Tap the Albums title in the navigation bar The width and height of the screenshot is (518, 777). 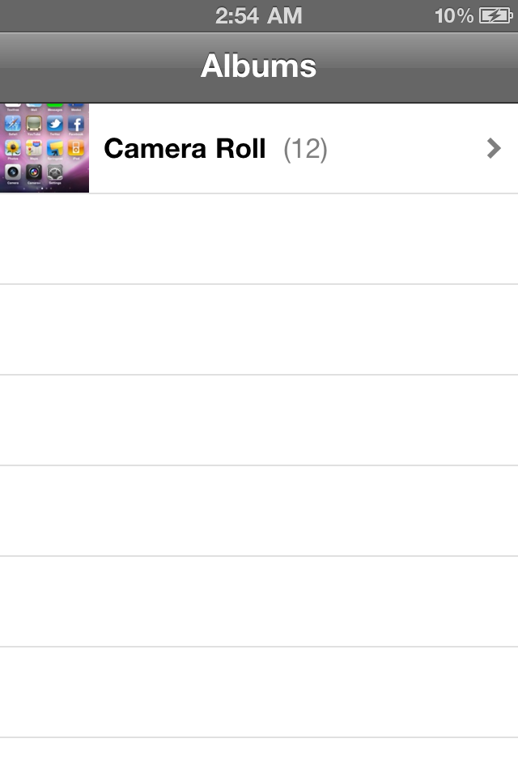pos(258,66)
